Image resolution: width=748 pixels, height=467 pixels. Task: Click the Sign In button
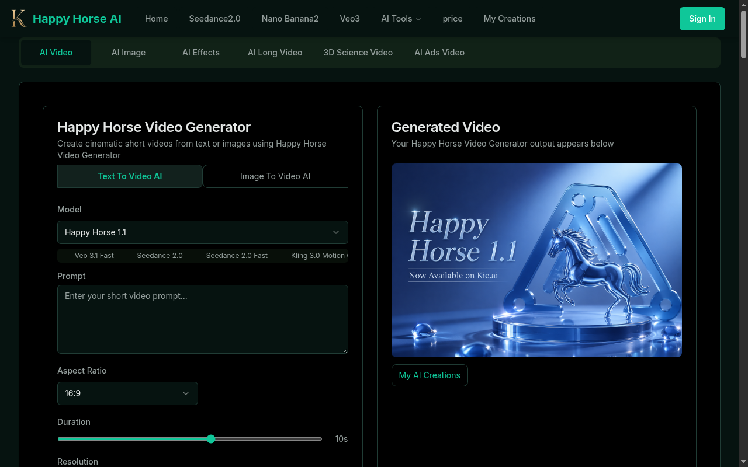click(x=702, y=19)
